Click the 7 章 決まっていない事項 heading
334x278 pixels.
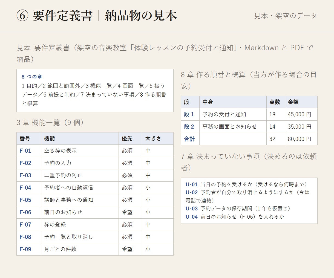pyautogui.click(x=249, y=162)
